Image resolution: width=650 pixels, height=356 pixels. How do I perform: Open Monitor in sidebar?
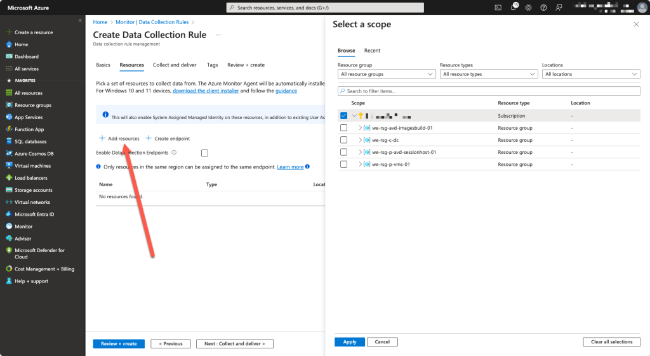(x=23, y=227)
